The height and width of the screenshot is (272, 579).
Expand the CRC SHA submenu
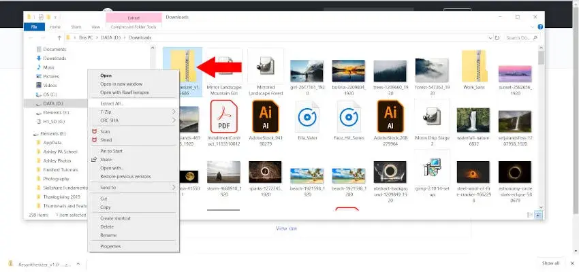click(x=134, y=120)
